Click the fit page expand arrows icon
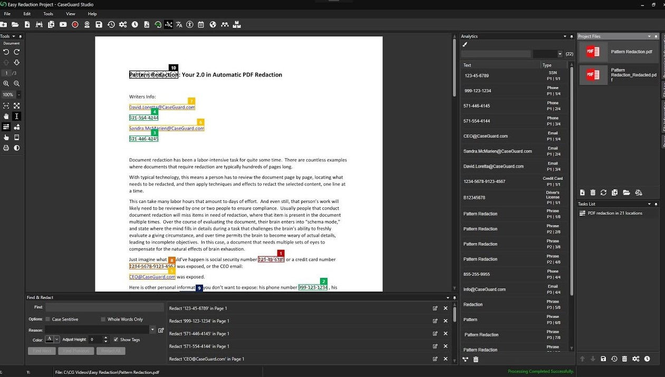Screen dimensions: 665x377 pyautogui.click(x=17, y=106)
